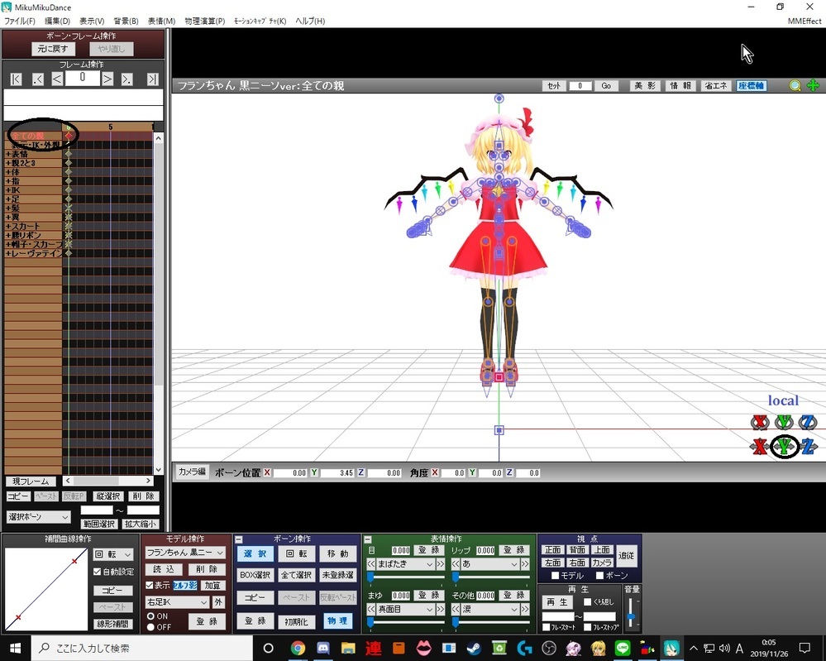Click the 情報 info toolbar icon
The height and width of the screenshot is (661, 826).
click(680, 84)
